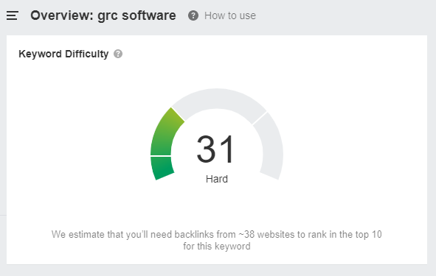Click the grey top gauge arc segment

pos(219,102)
